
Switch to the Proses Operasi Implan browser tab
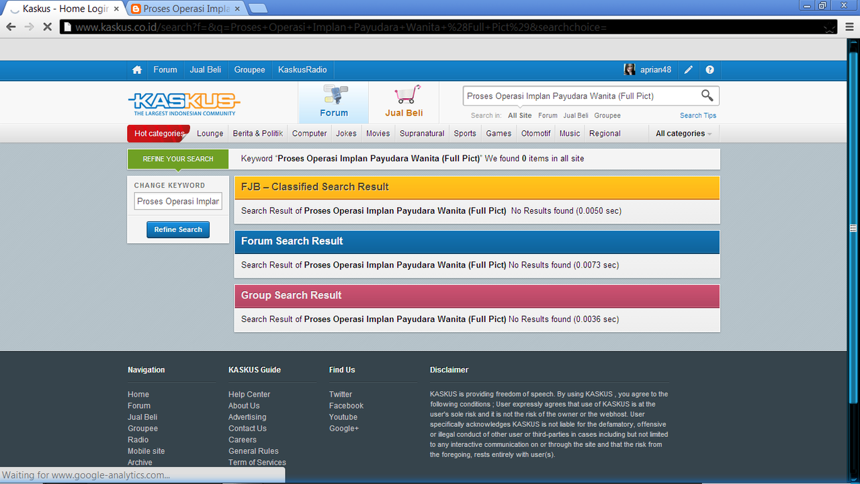185,9
